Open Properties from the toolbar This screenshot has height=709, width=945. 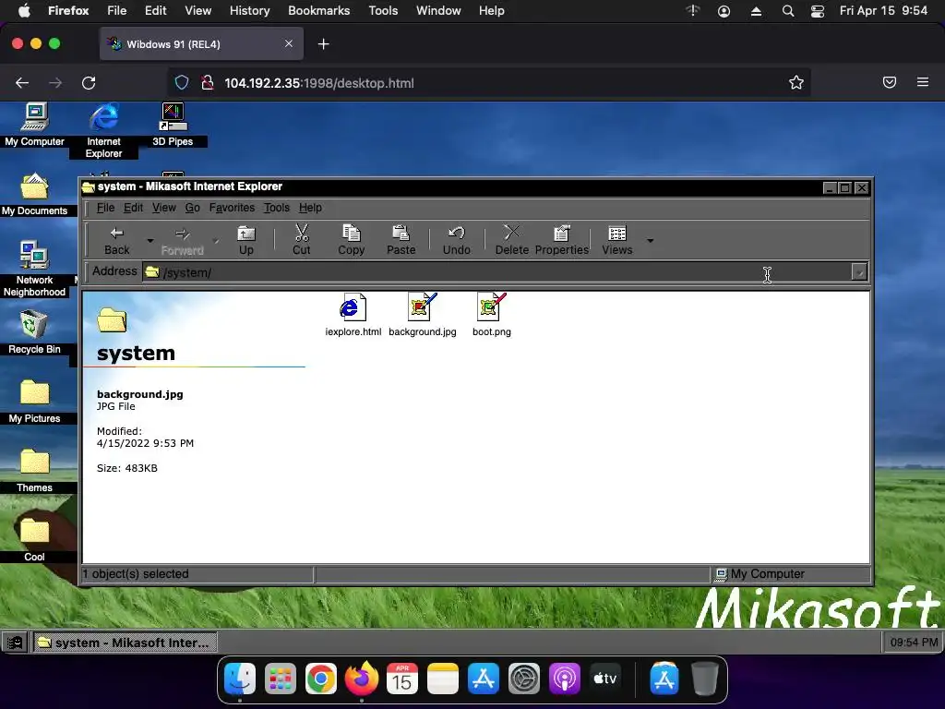562,240
